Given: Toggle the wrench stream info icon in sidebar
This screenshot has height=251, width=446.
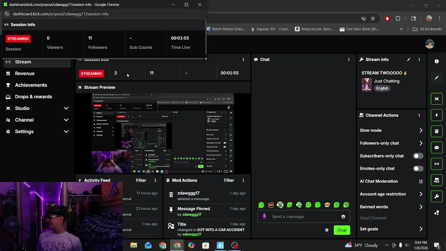Looking at the screenshot, I should click(437, 196).
